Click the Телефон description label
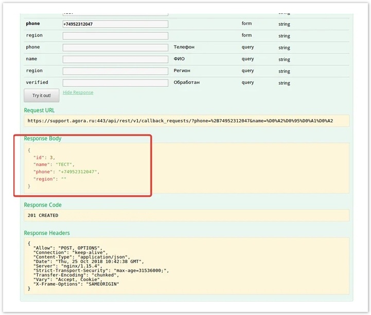Screen dimensions: 371x315 (x=184, y=47)
